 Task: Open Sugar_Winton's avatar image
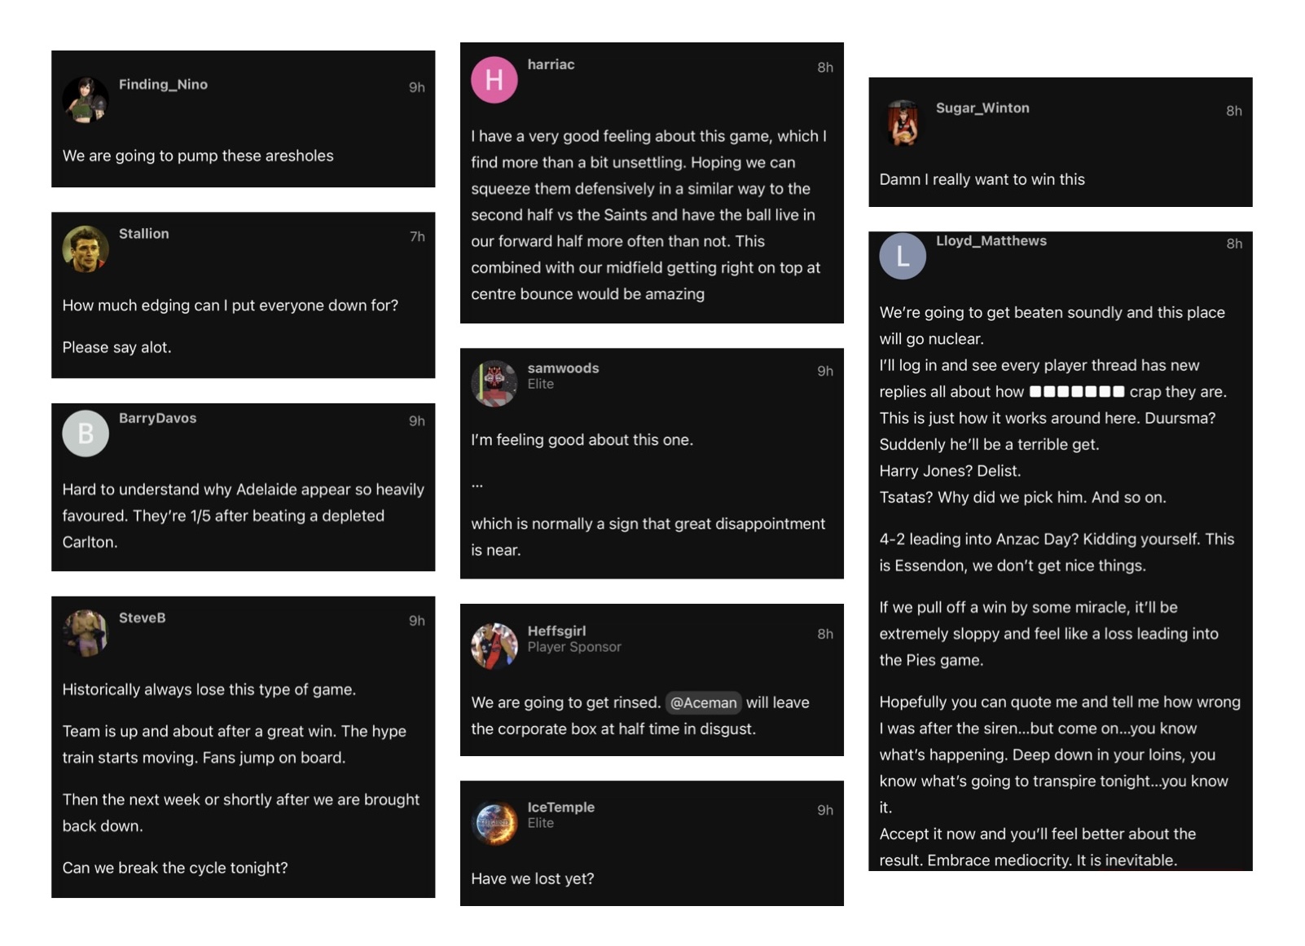coord(903,124)
